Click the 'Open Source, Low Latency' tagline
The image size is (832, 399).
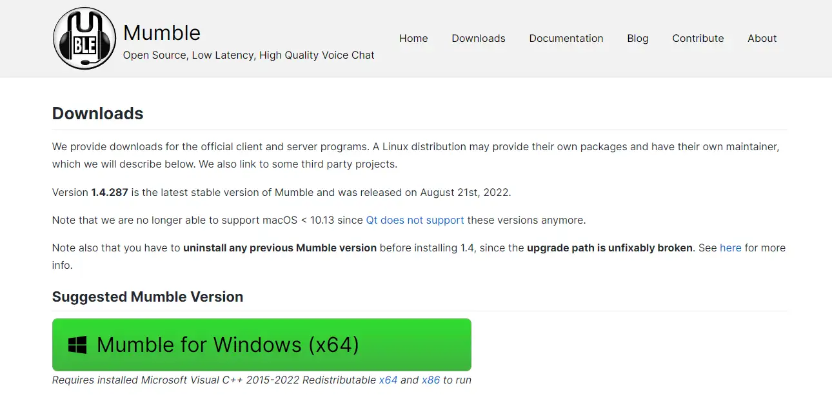point(249,55)
